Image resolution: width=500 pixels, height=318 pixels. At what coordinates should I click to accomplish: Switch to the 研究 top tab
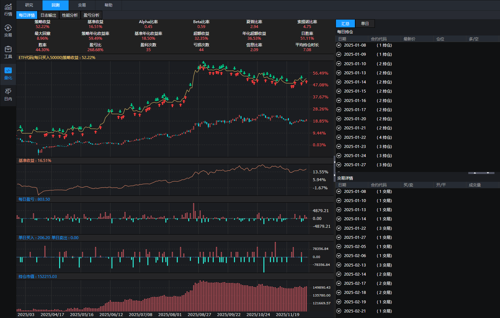29,5
